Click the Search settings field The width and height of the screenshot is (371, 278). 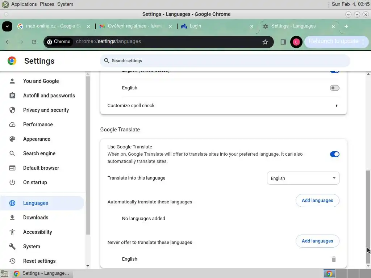(225, 61)
